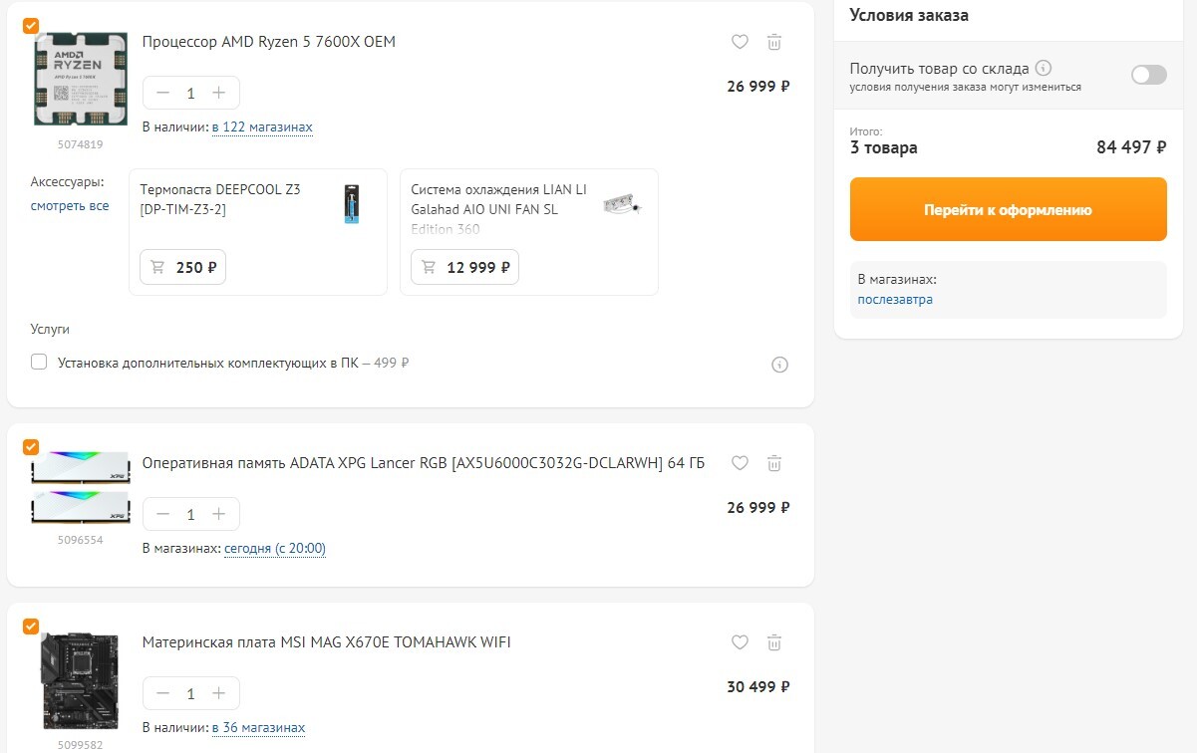Open the AMD Ryzen processor thumbnail
1197x753 pixels.
80,80
